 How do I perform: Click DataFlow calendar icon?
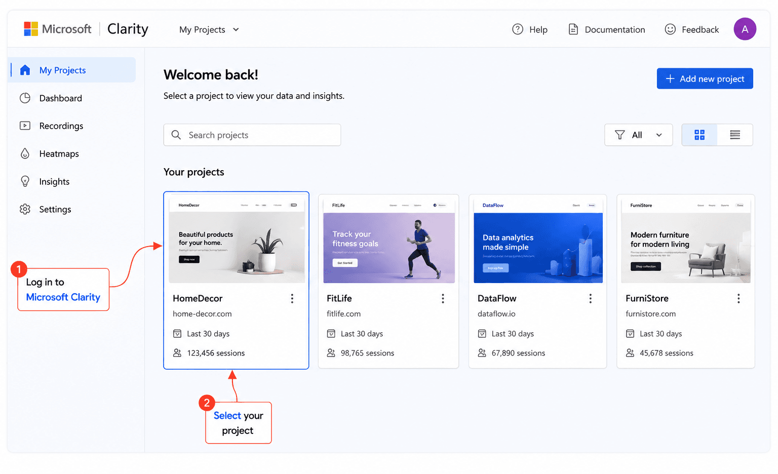(x=482, y=333)
